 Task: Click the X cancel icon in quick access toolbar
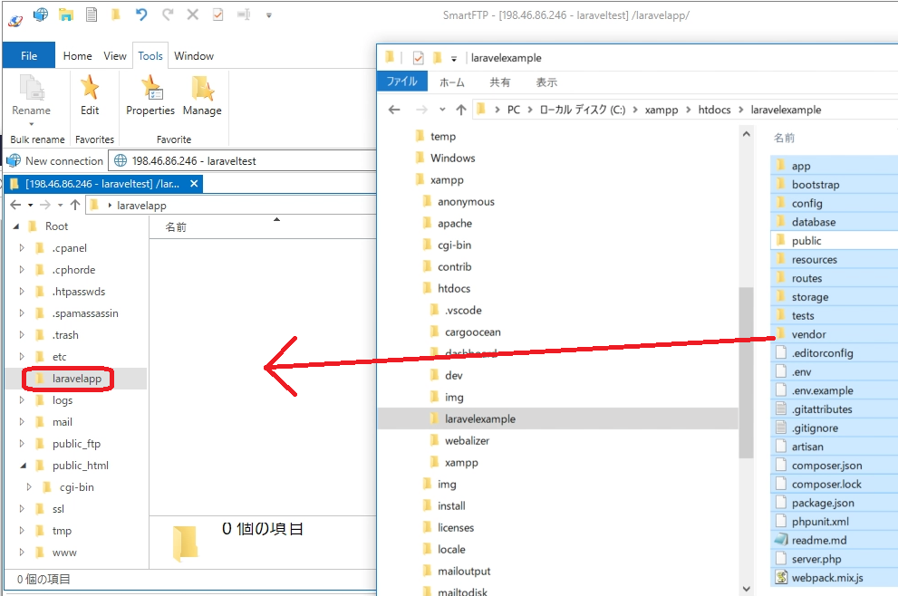[193, 14]
